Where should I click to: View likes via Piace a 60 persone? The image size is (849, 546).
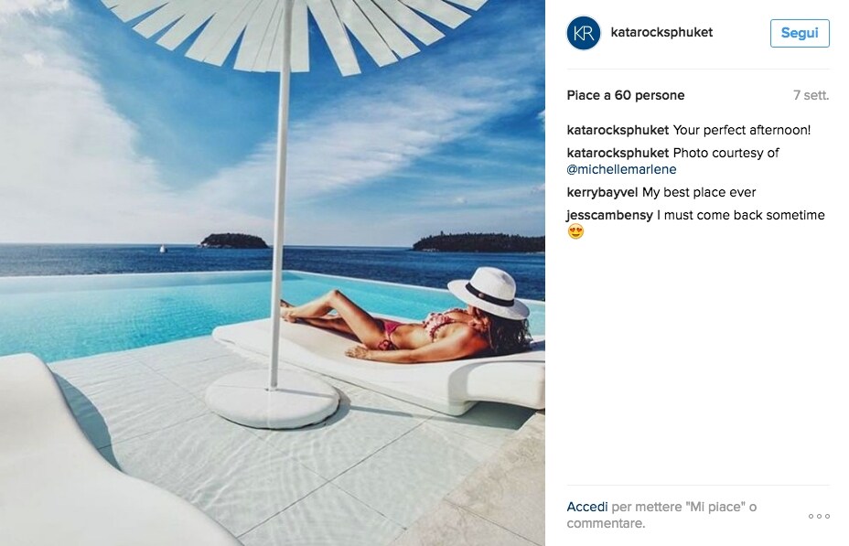tap(626, 95)
